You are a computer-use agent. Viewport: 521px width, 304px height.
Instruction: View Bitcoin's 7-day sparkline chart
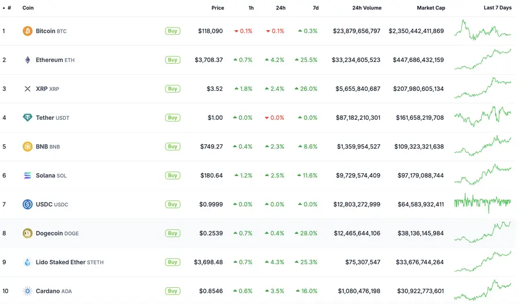483,30
